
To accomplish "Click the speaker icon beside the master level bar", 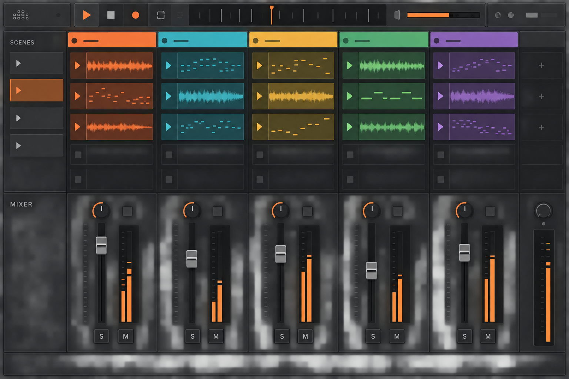I will [397, 15].
